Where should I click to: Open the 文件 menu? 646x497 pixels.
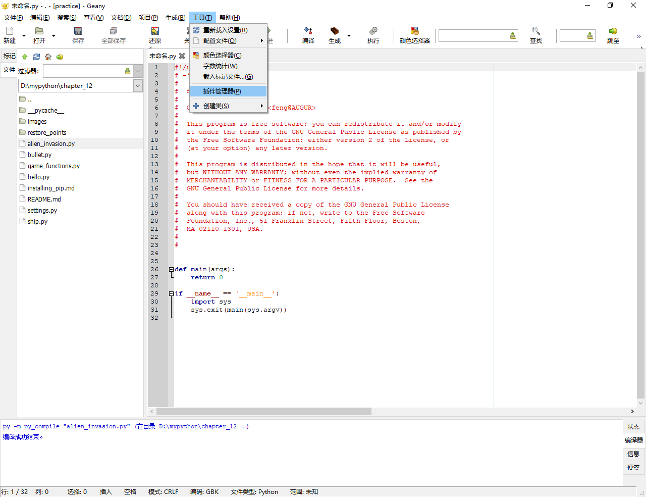coord(14,18)
